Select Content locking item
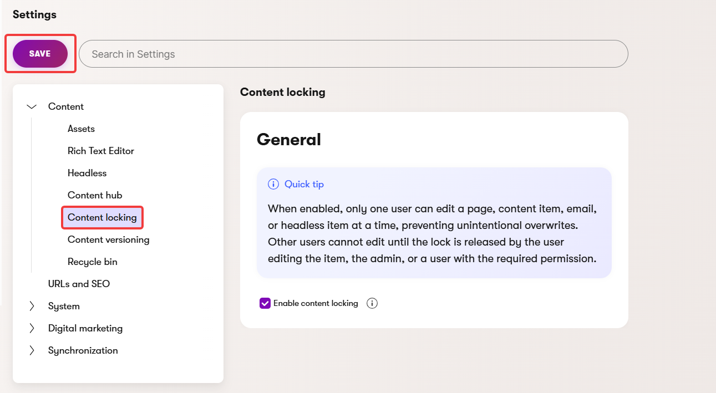Image resolution: width=716 pixels, height=393 pixels. [x=102, y=217]
